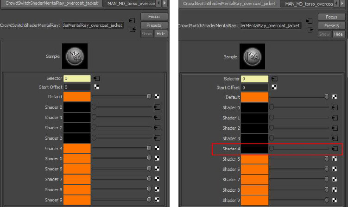Click the Default row checker icon in right panel

335,97
